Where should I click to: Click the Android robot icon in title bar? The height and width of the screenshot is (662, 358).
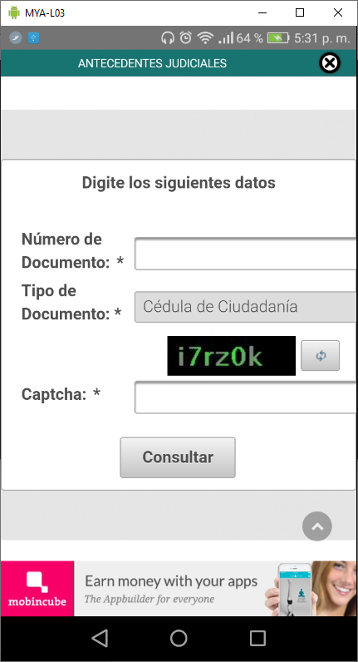pos(14,12)
